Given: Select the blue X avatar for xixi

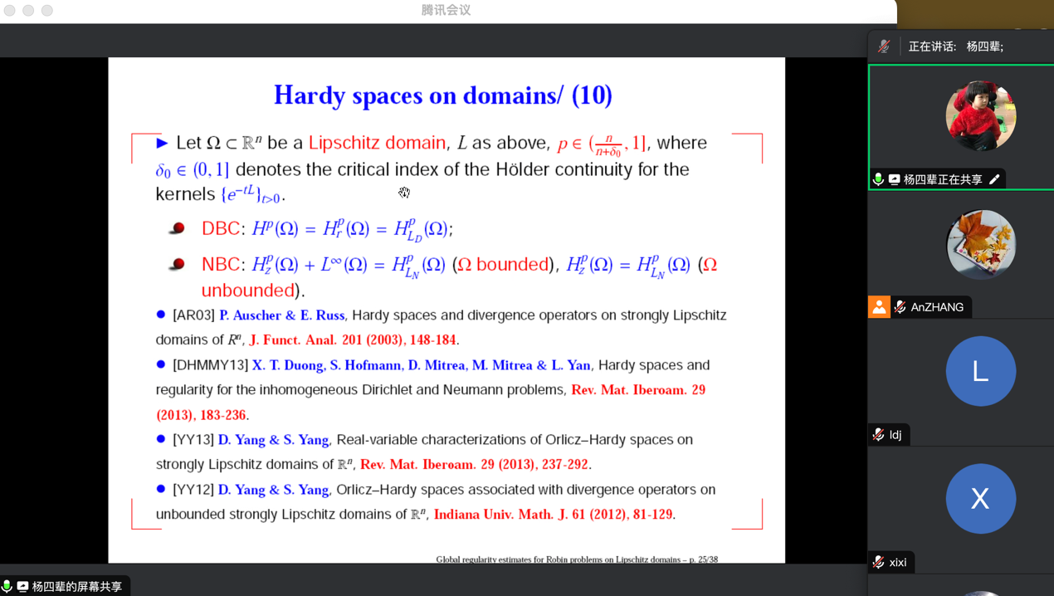Looking at the screenshot, I should coord(980,499).
